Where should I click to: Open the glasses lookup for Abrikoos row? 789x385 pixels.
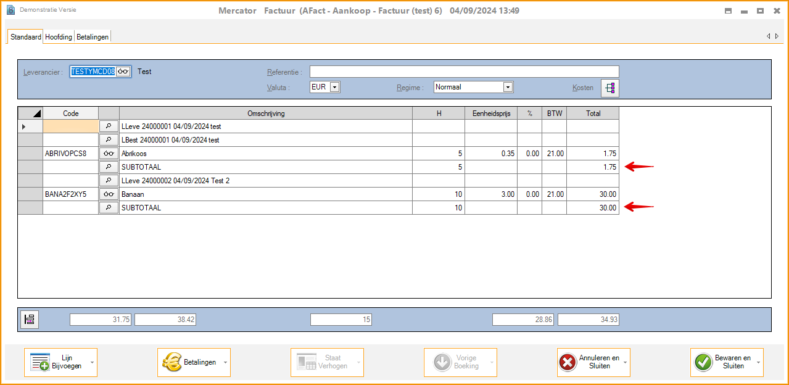(x=109, y=154)
